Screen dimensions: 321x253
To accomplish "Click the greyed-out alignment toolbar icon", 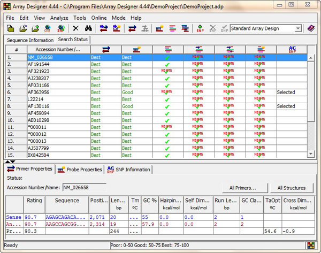I will 145,28.
